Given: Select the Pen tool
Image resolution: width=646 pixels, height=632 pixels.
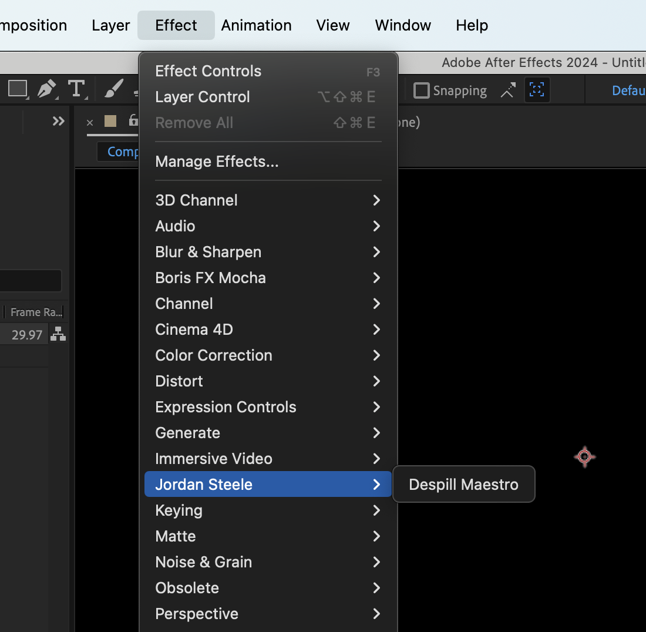Looking at the screenshot, I should point(47,89).
